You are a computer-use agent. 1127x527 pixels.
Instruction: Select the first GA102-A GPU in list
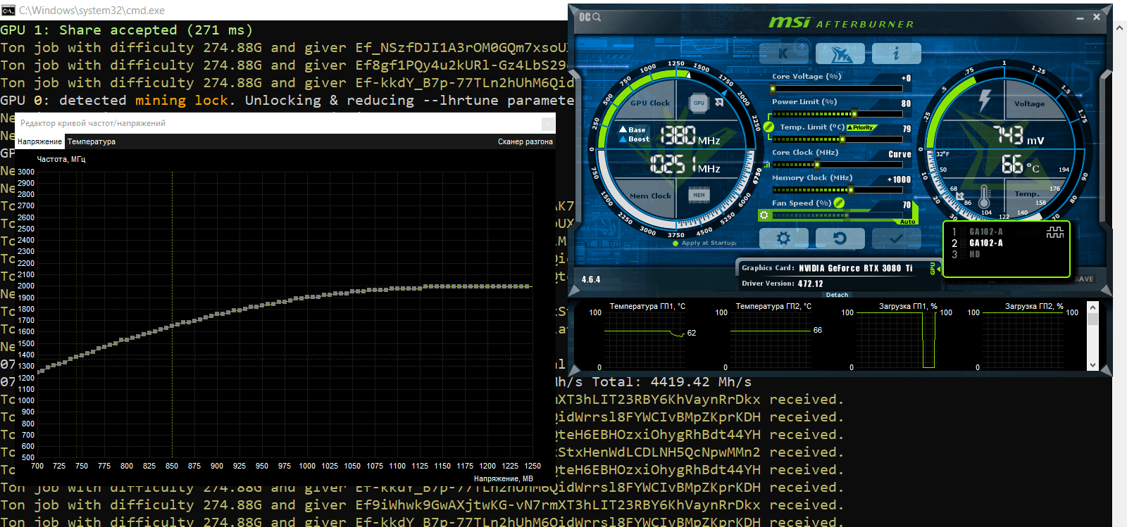point(985,231)
